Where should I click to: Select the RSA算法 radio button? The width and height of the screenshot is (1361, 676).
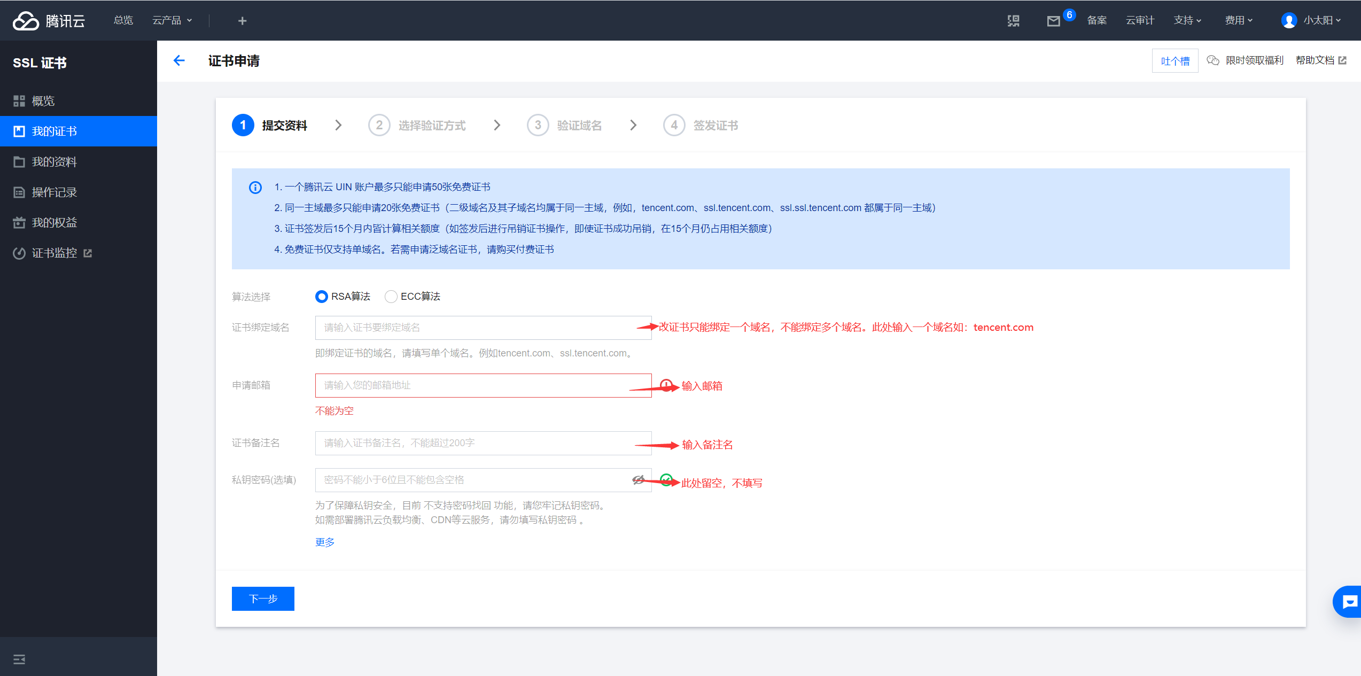point(321,297)
